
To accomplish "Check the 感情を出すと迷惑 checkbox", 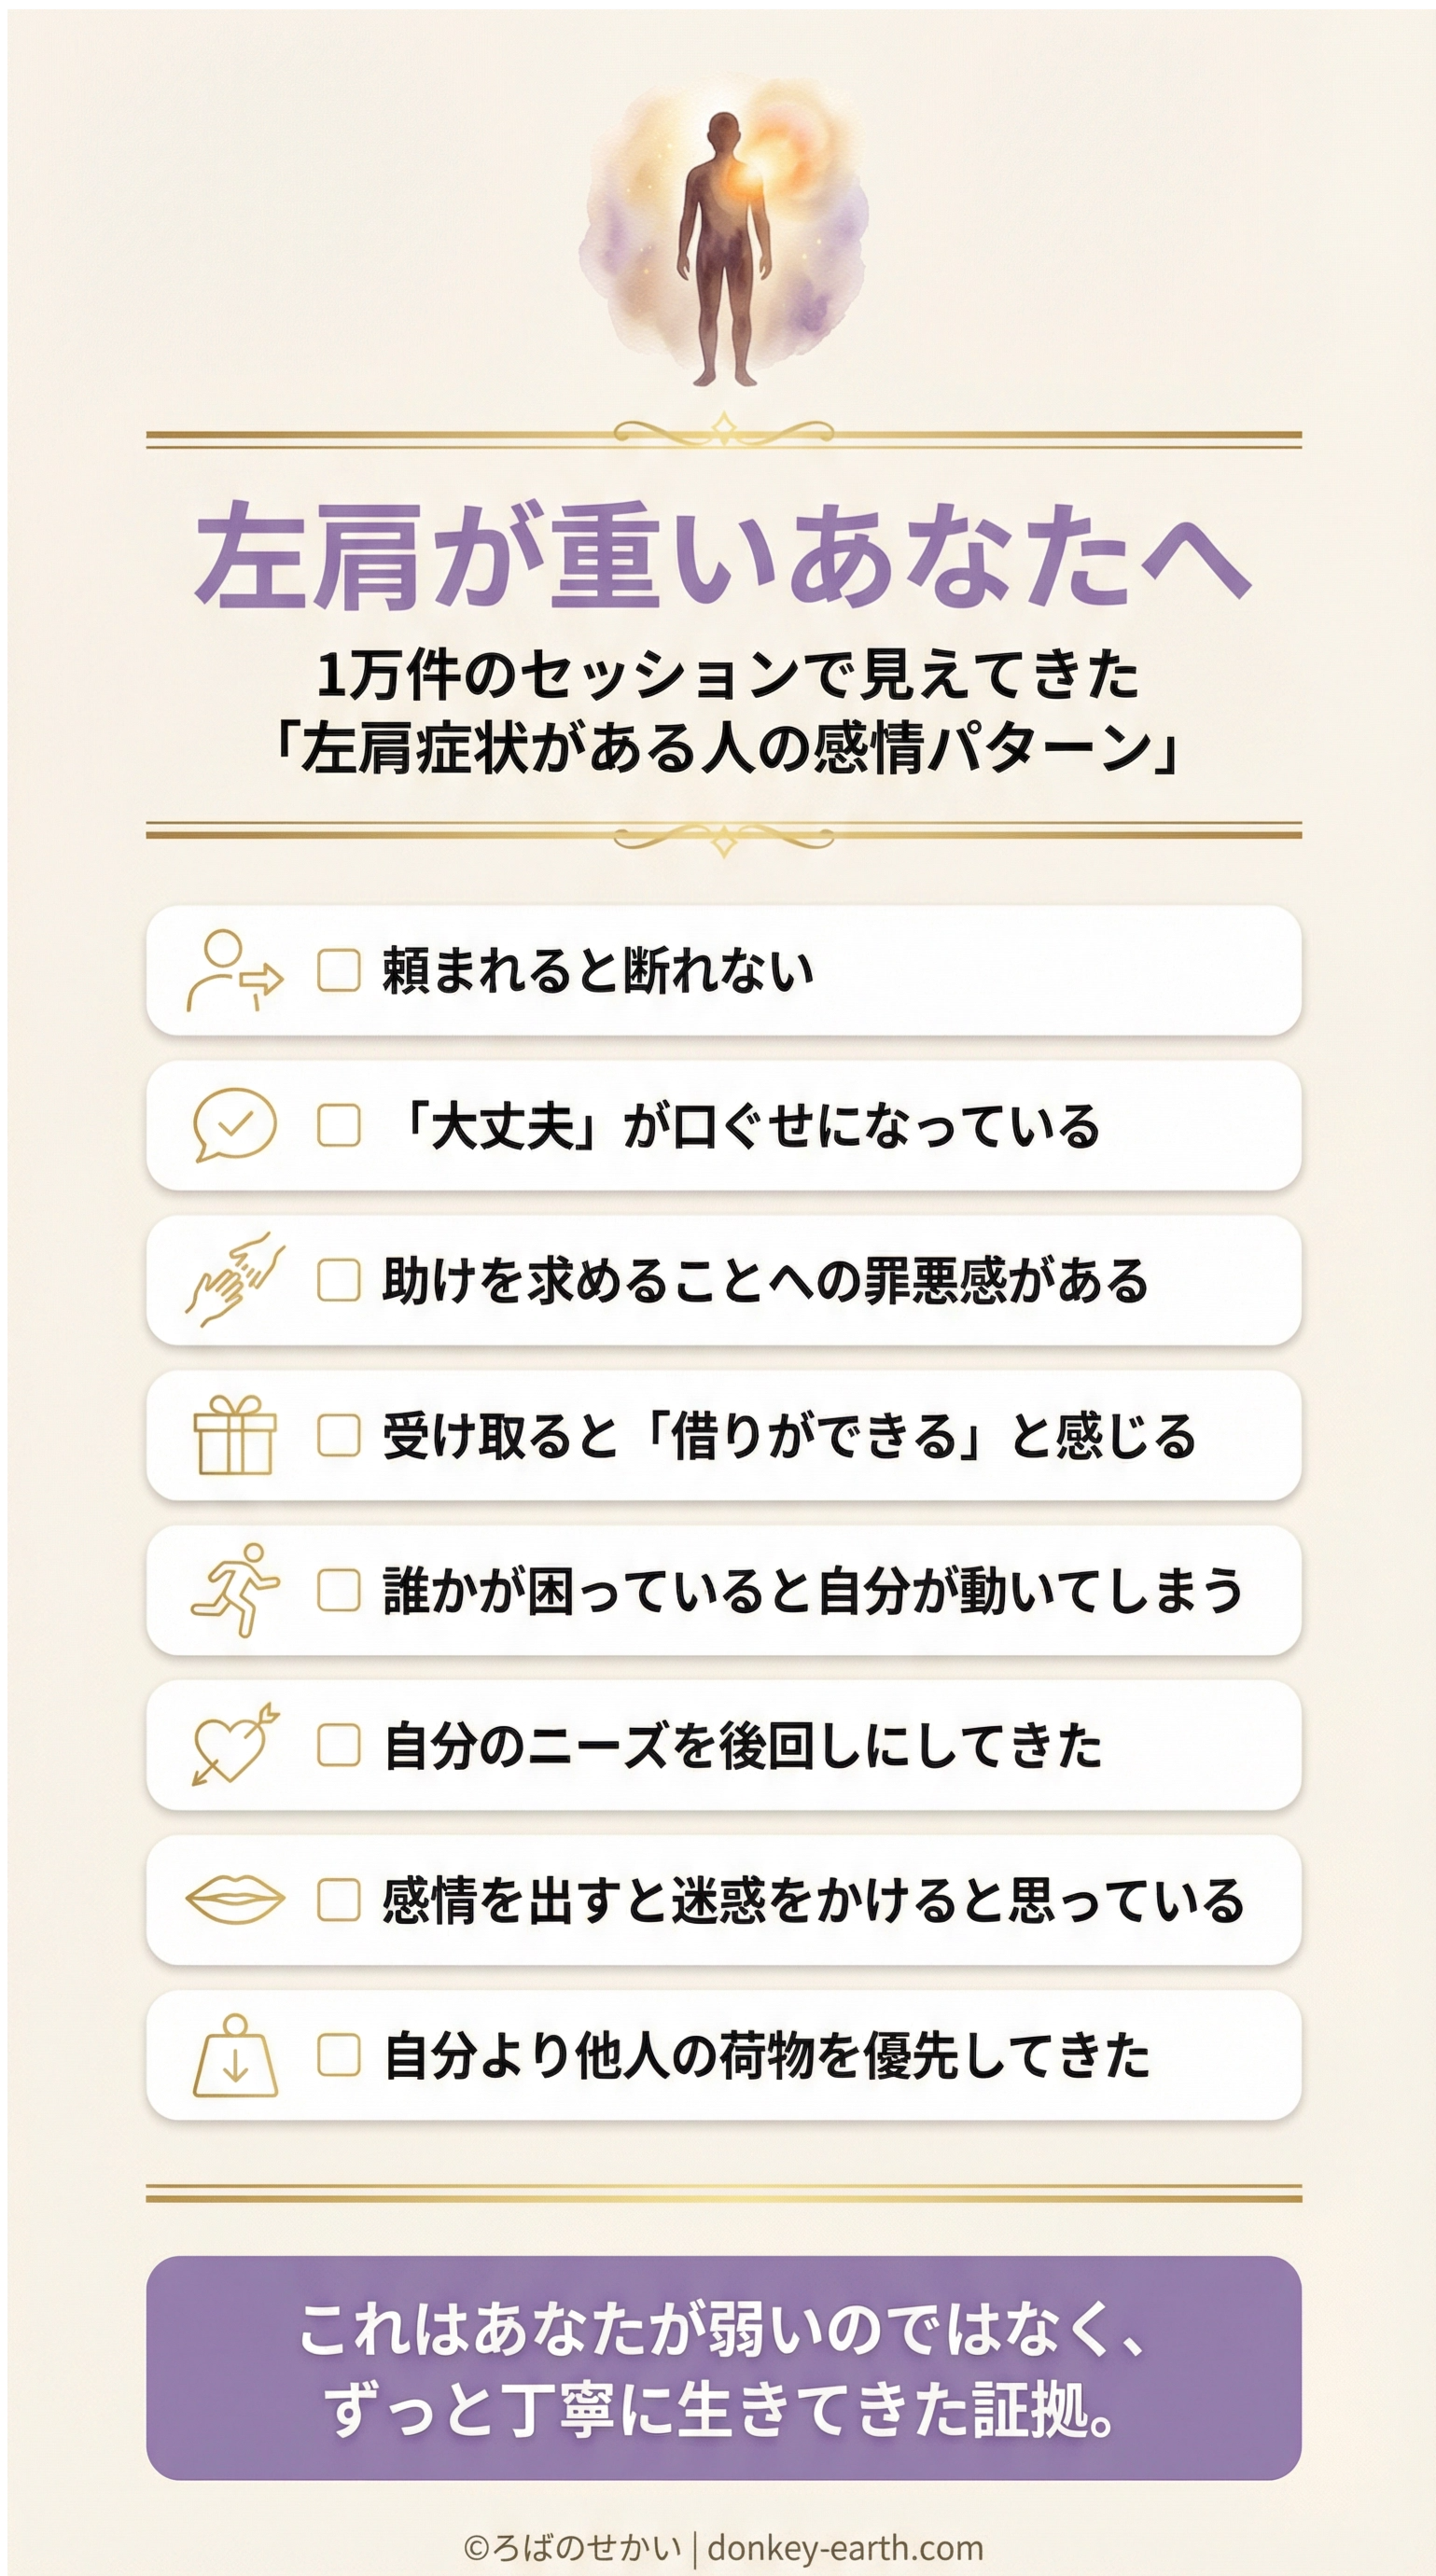I will [x=338, y=1900].
